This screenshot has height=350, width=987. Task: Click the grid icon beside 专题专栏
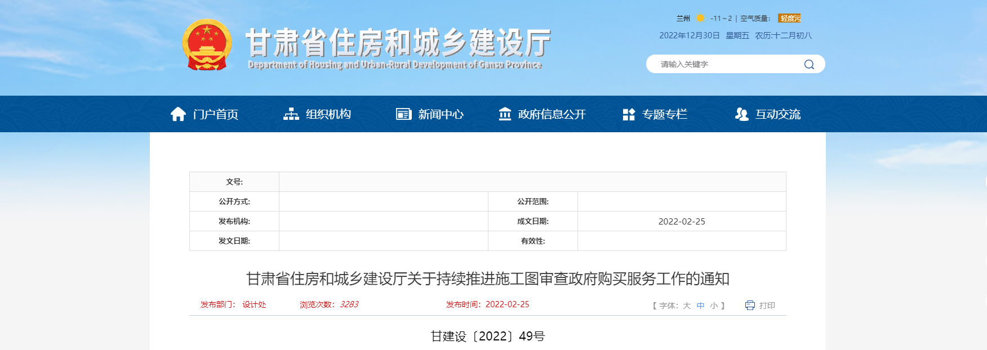[629, 114]
